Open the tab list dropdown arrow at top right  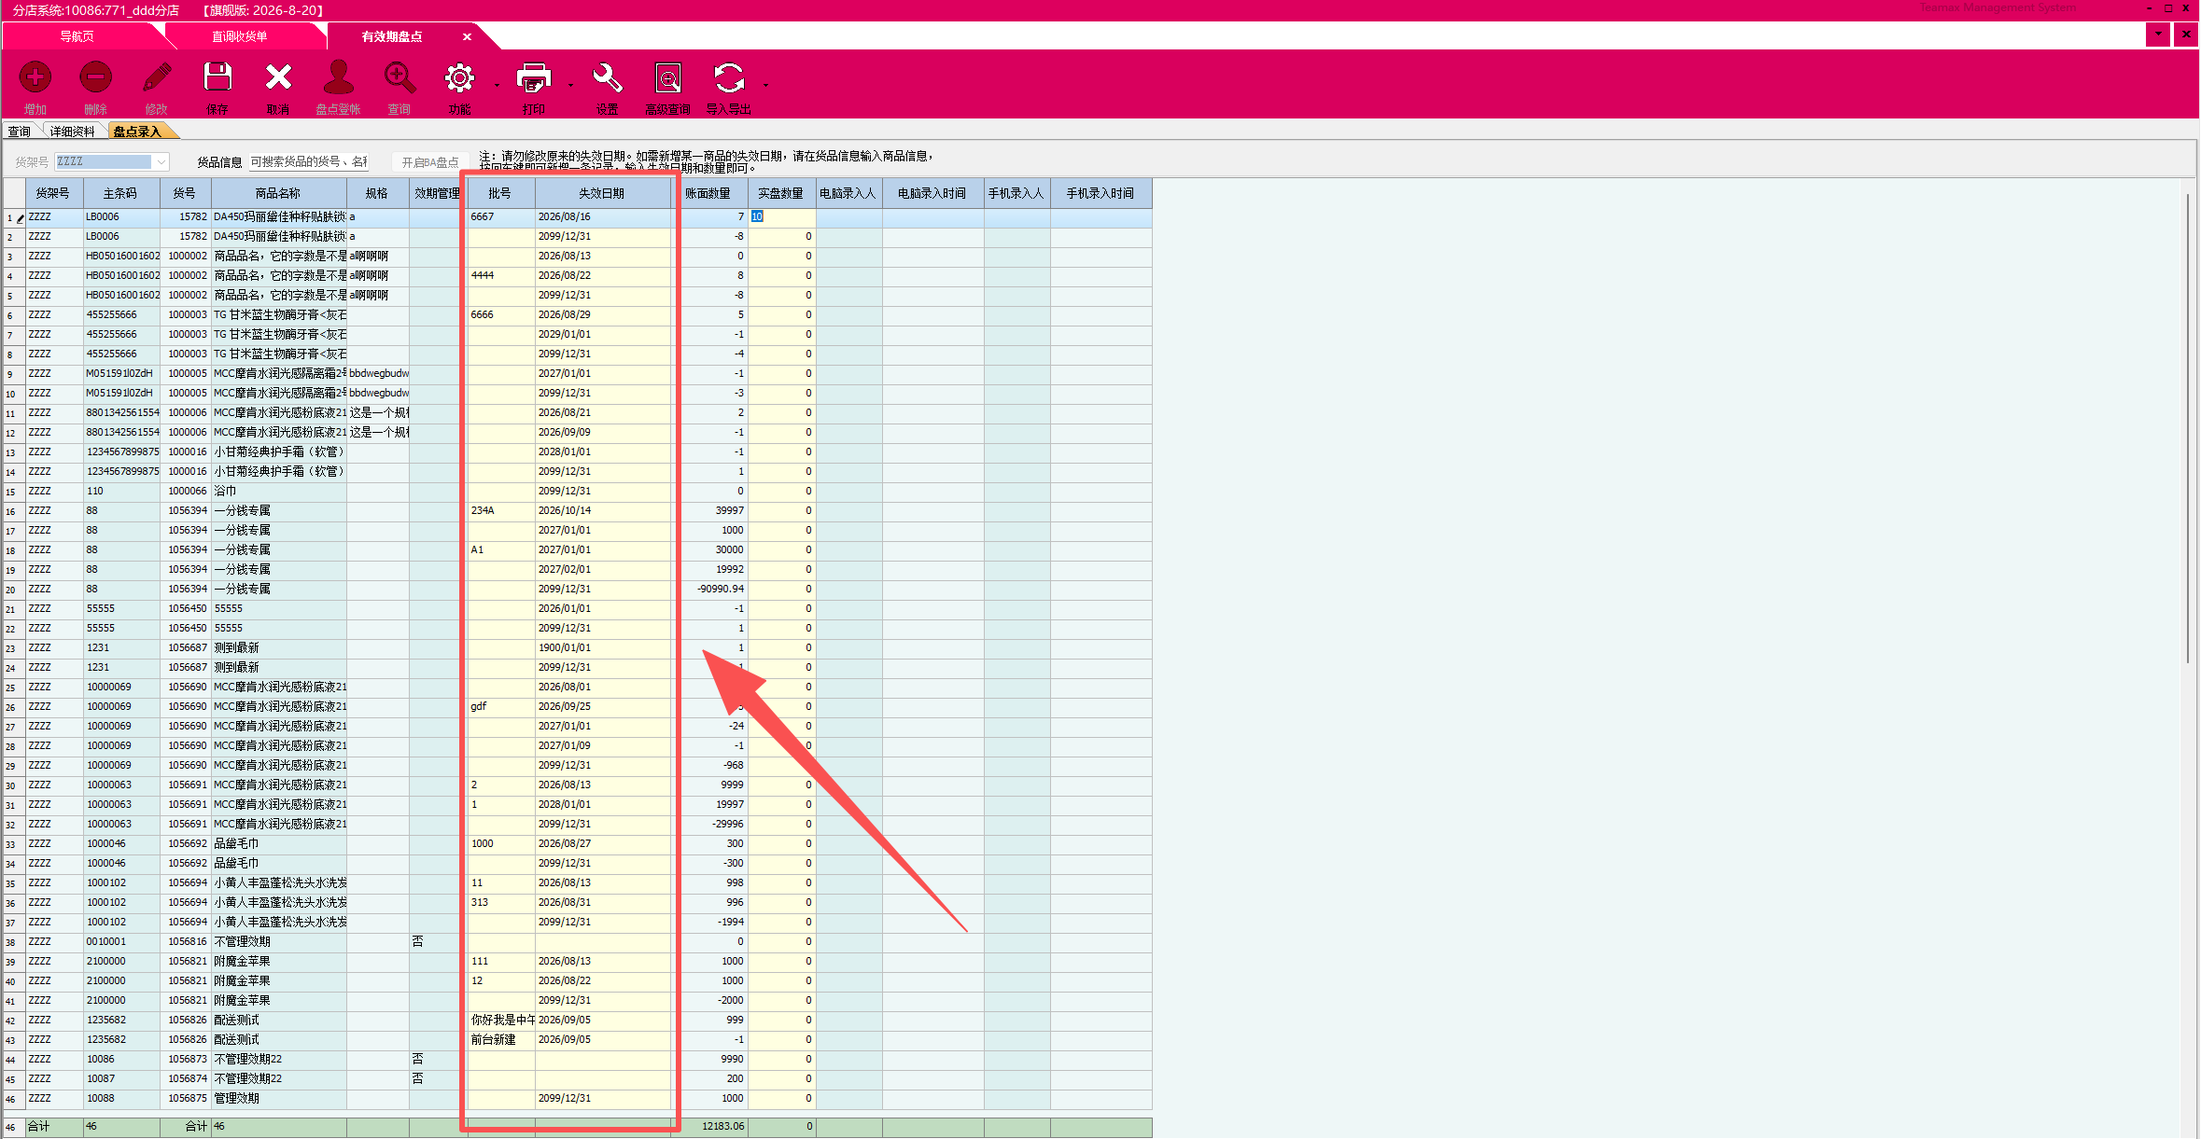coord(2158,35)
